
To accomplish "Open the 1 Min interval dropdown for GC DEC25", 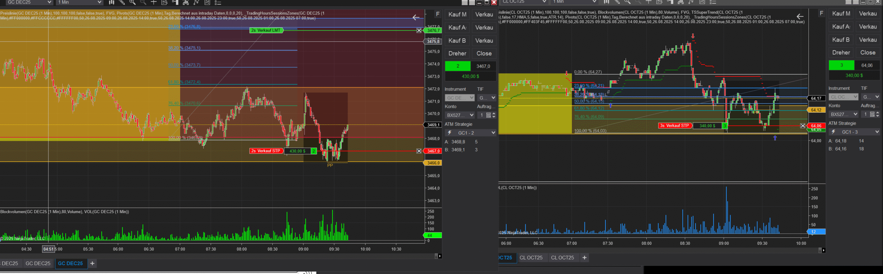I will 99,2.
